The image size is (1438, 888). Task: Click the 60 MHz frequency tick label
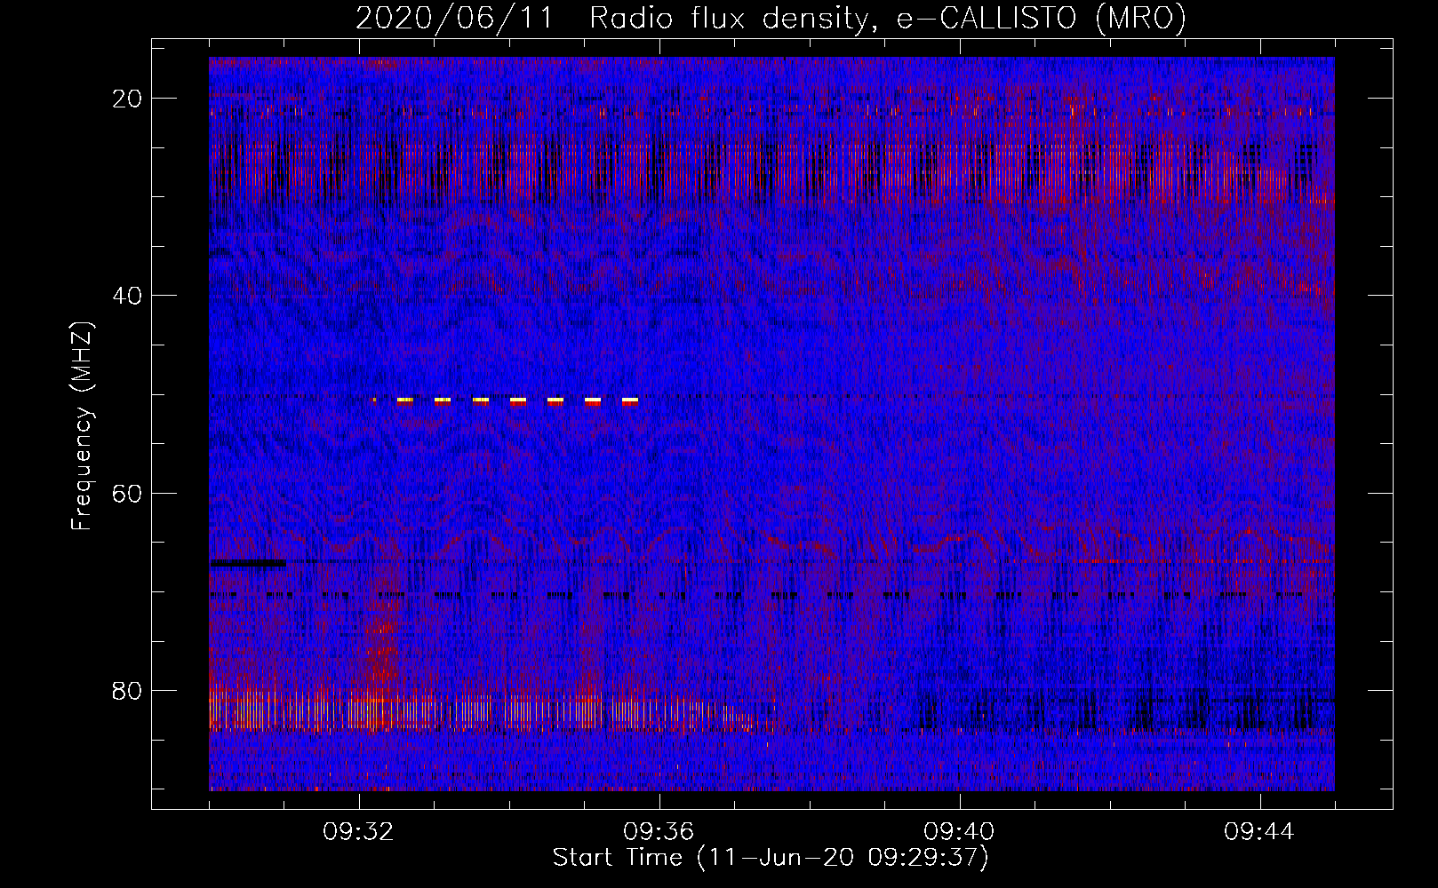[128, 493]
